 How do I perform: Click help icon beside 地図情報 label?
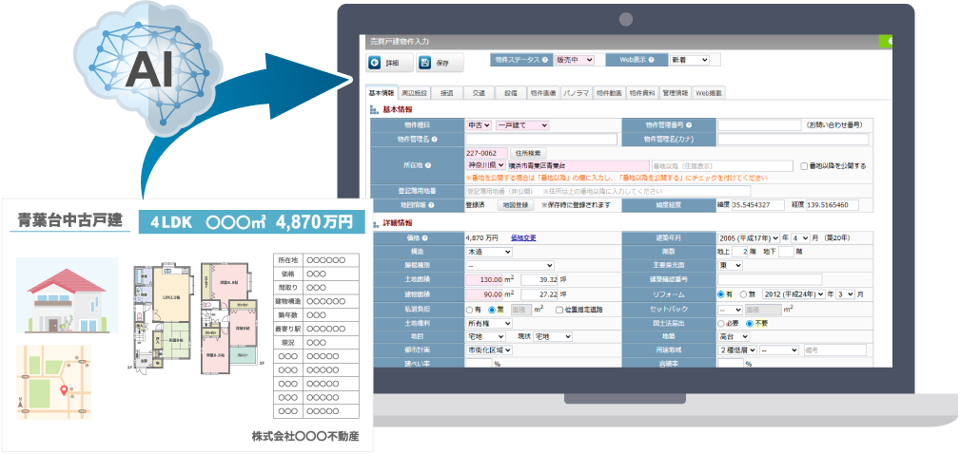(433, 204)
